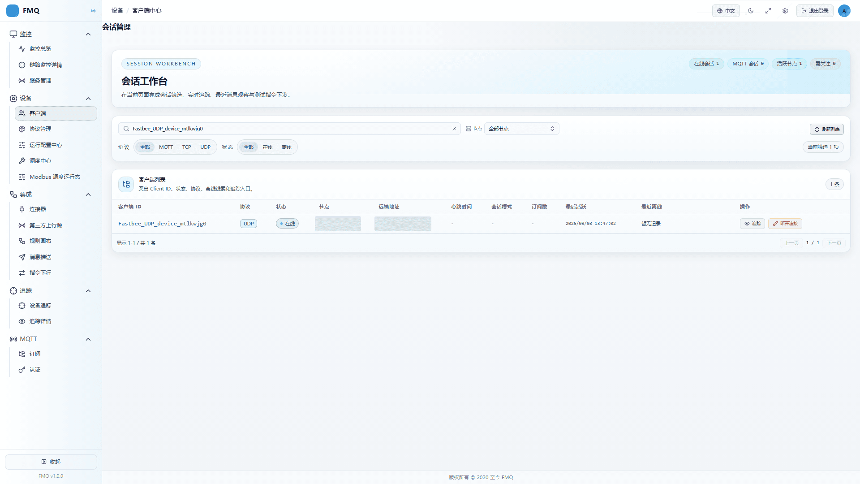Select 全部 in protocol filter
This screenshot has width=860, height=484.
(145, 147)
